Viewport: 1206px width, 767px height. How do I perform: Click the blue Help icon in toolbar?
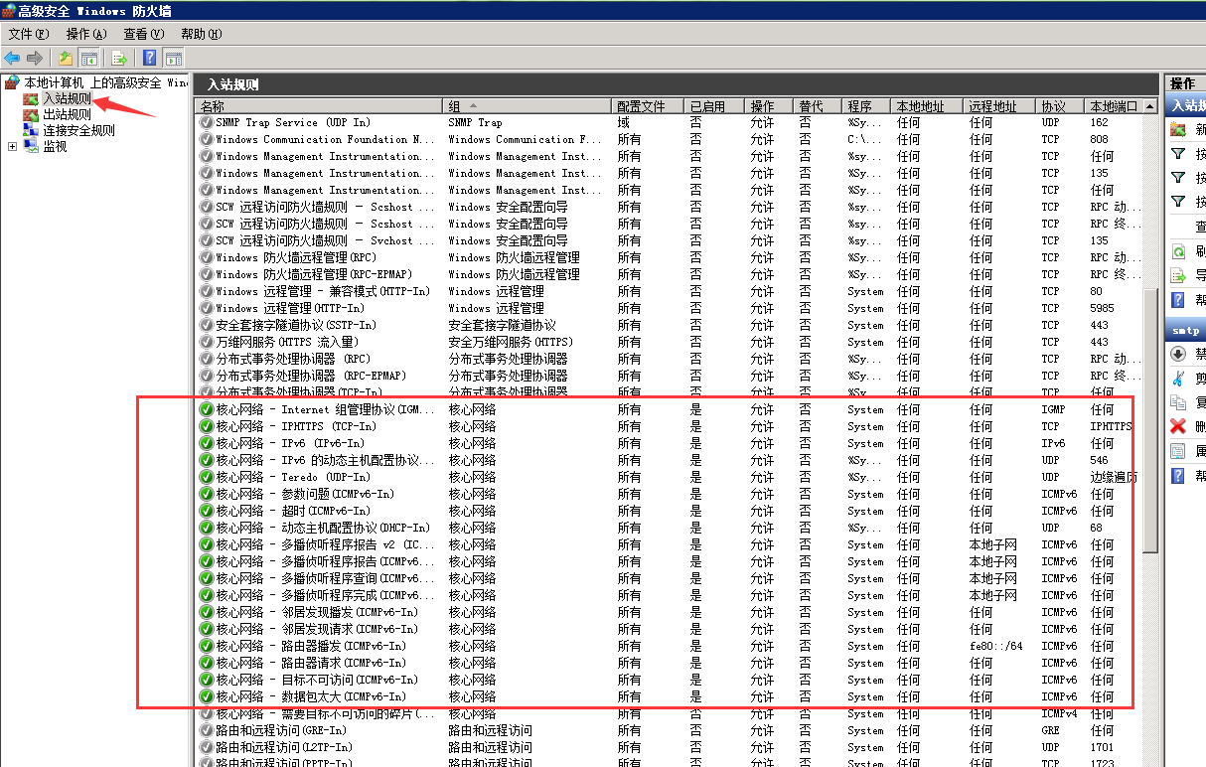(x=150, y=58)
